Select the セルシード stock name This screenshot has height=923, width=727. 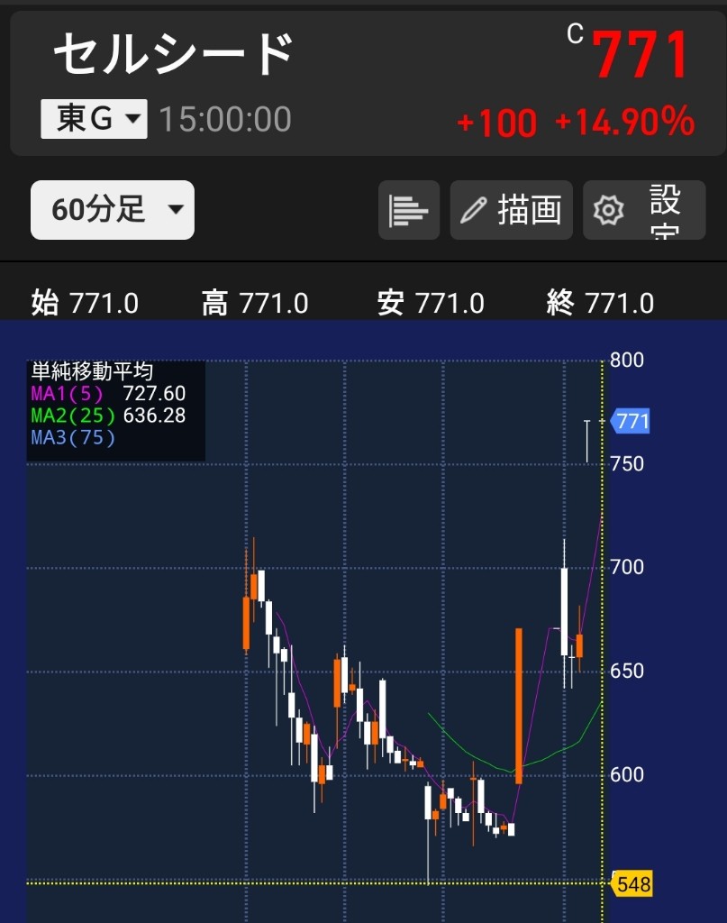(x=174, y=54)
